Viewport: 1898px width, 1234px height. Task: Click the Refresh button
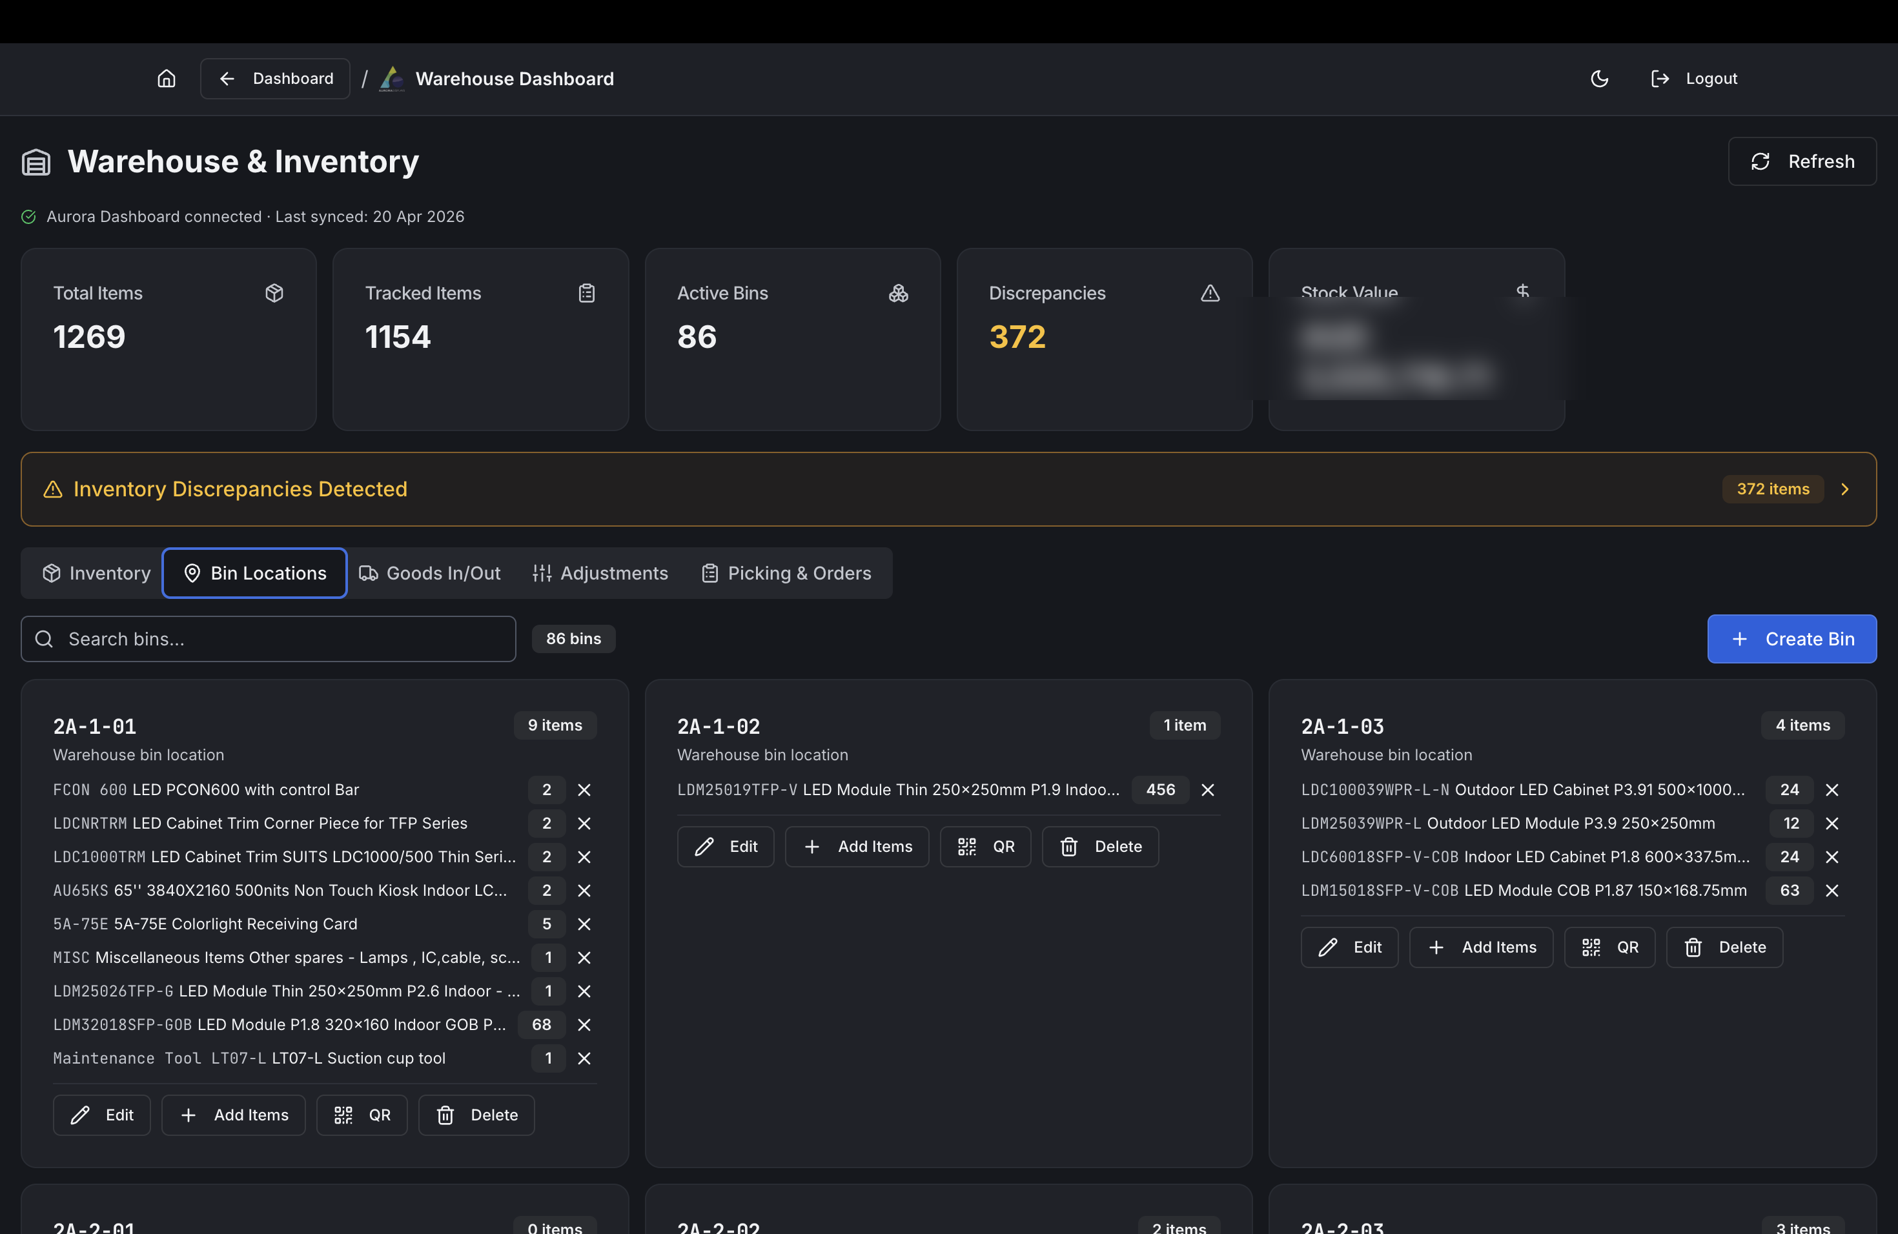pyautogui.click(x=1802, y=161)
